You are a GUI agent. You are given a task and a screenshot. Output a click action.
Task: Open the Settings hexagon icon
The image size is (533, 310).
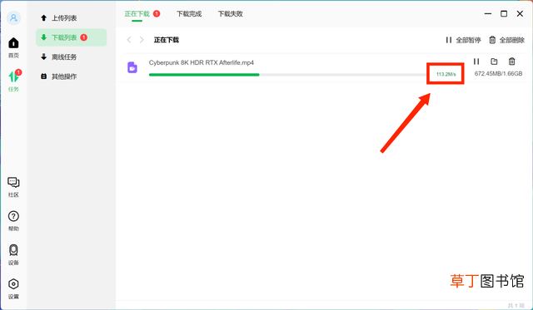pos(13,284)
